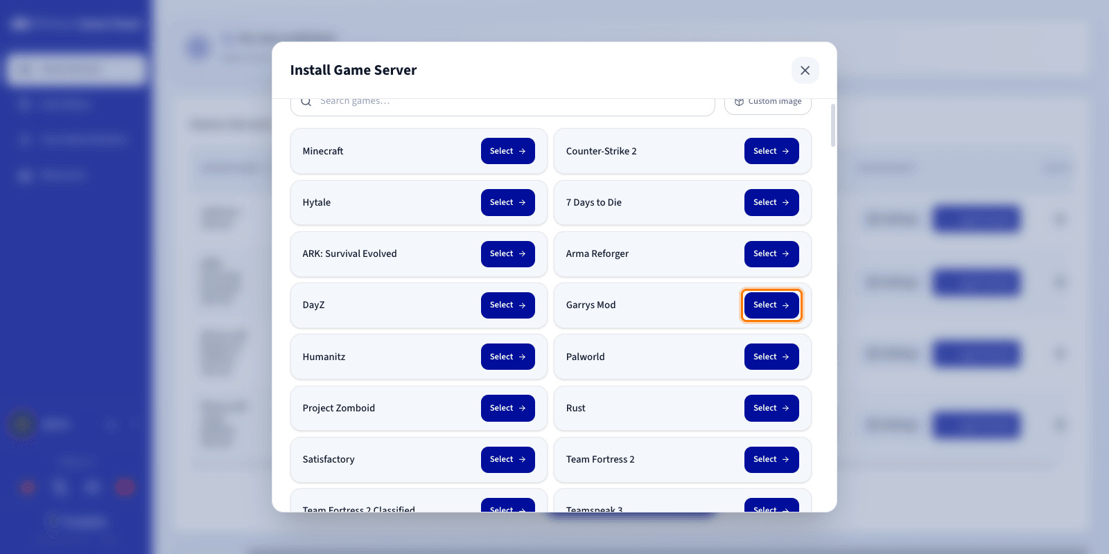Select Team Fortress 2 server
Image resolution: width=1109 pixels, height=554 pixels.
[x=771, y=459]
